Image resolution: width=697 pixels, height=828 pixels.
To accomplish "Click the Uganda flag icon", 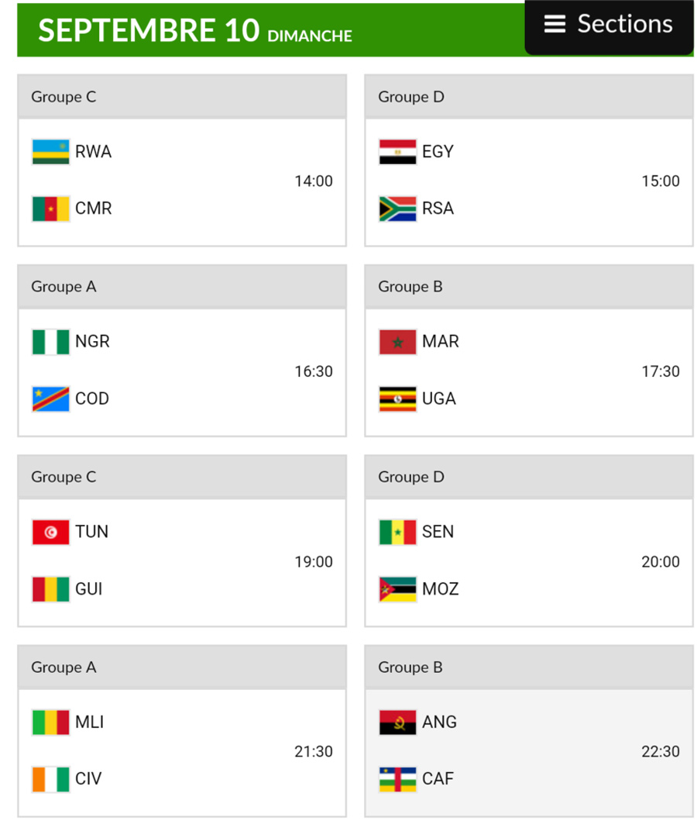I will click(397, 398).
